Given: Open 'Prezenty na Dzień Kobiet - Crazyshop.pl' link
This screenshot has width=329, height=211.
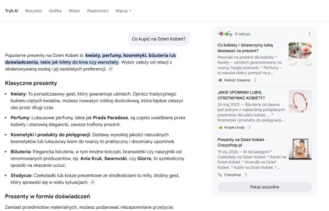Looking at the screenshot, I should [242, 143].
